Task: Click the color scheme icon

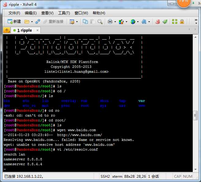Action: pos(121,22)
